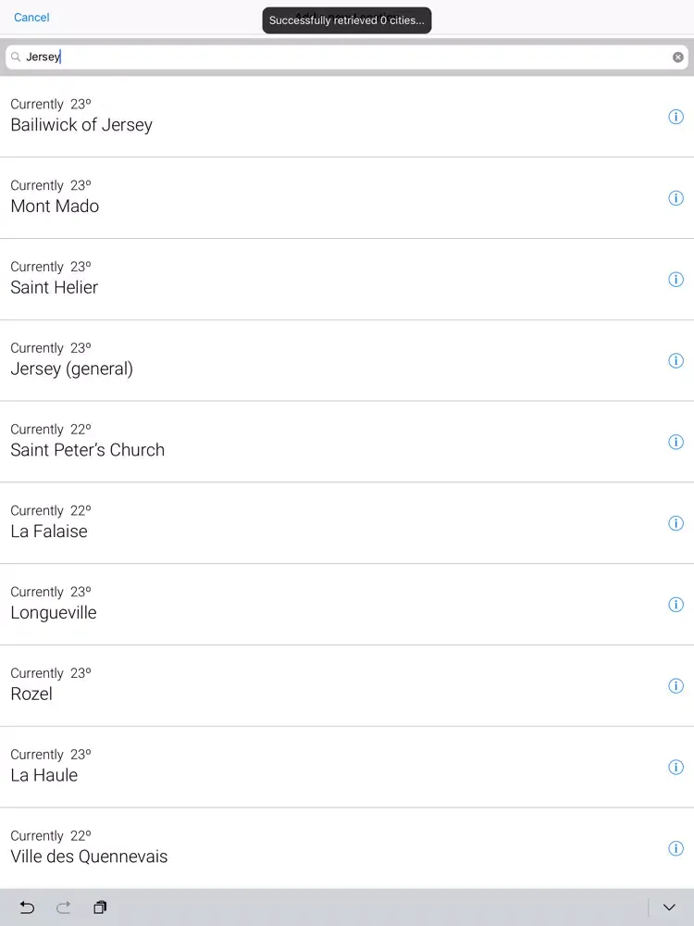Click the search magnifier icon
The height and width of the screenshot is (926, 694).
(16, 57)
